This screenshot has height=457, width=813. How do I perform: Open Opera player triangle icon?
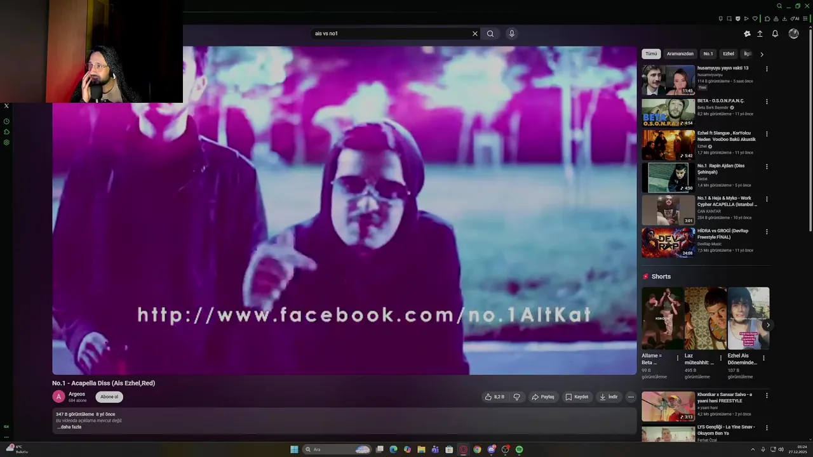(746, 18)
